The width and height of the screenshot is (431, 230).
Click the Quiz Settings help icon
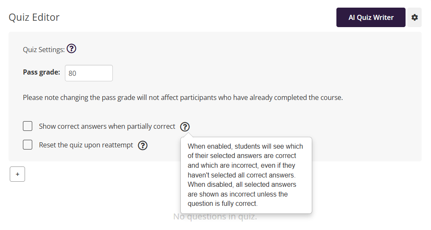tap(72, 49)
